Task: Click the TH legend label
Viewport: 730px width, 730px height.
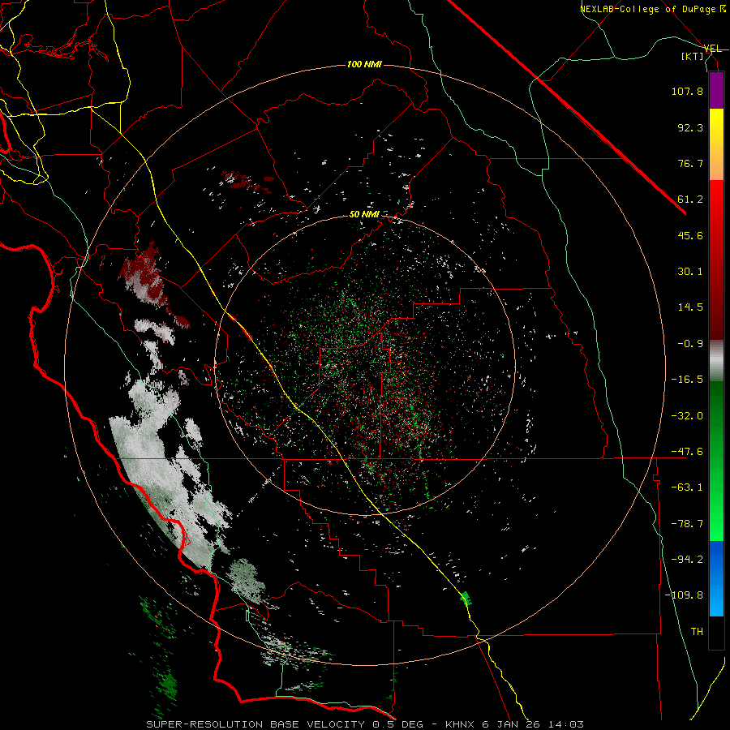Action: point(697,632)
